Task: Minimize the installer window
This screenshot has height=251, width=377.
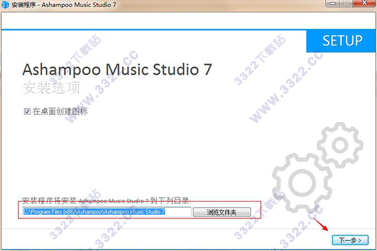Action: [x=333, y=3]
